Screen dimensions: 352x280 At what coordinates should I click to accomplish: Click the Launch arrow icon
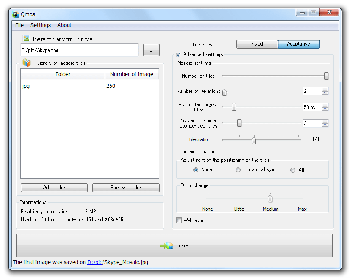coord(166,246)
